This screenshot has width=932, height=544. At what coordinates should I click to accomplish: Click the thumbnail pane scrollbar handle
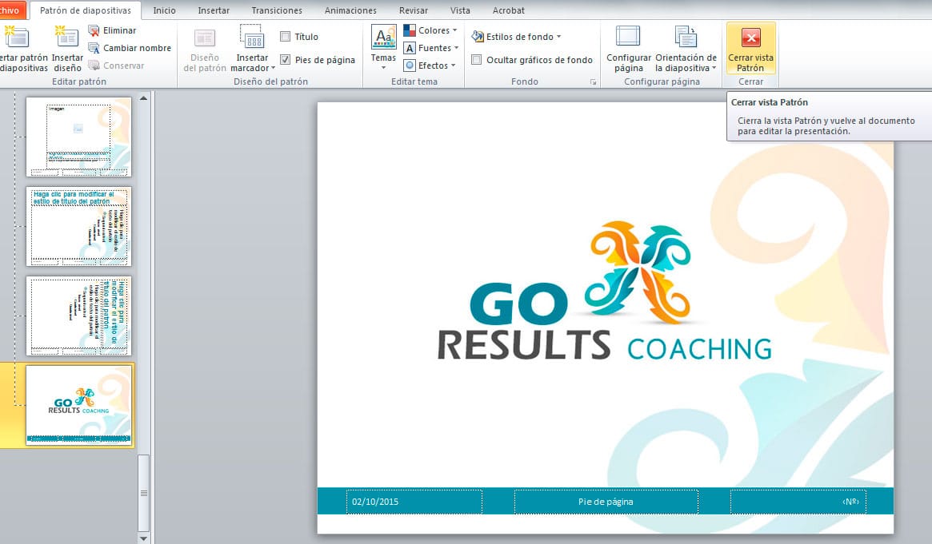(x=143, y=493)
